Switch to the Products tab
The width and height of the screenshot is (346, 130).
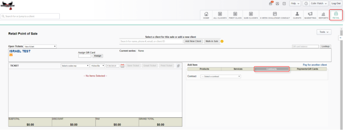204,69
